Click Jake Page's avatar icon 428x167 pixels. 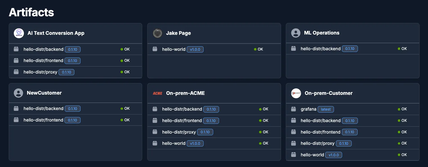[157, 33]
